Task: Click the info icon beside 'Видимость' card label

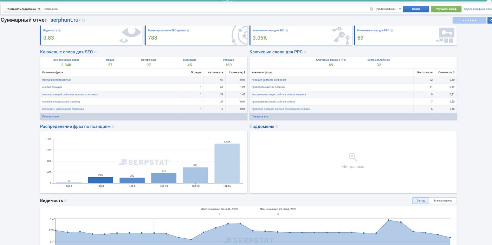Action: pos(59,31)
